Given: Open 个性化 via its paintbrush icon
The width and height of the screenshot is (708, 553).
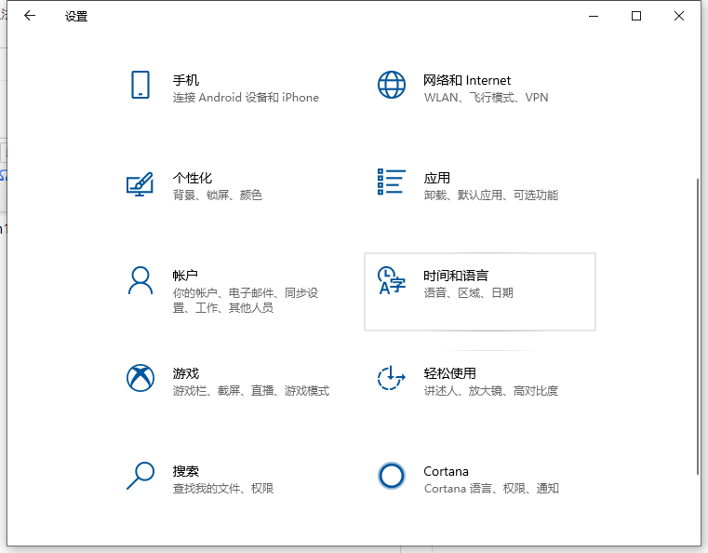Looking at the screenshot, I should [140, 182].
